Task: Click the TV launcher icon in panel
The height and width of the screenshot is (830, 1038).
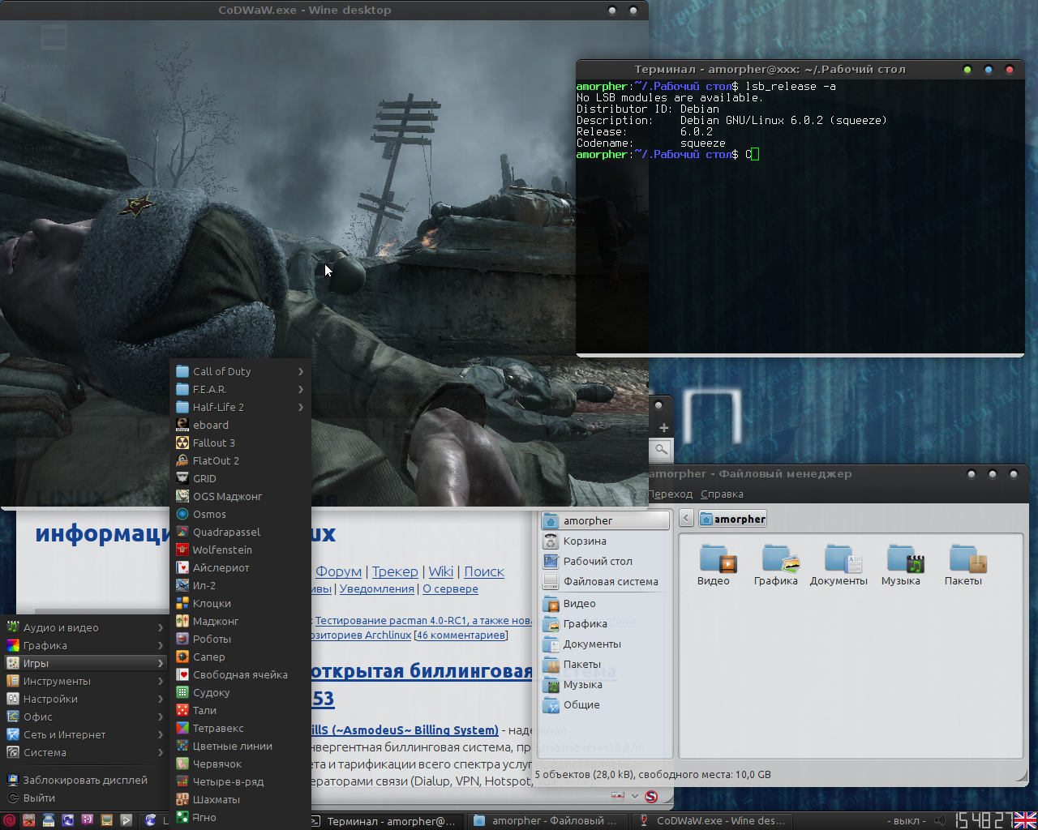Action: pos(106,820)
